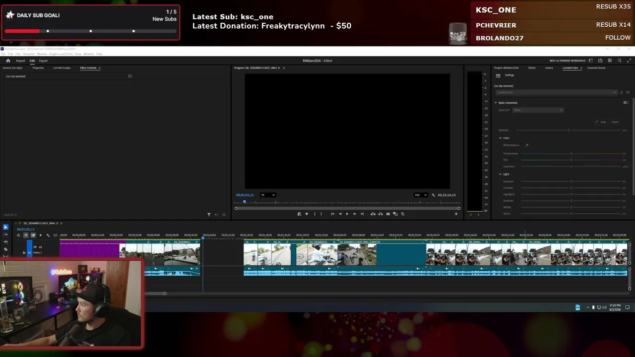Pick white balance with the eyedropper
Image resolution: width=635 pixels, height=357 pixels.
pos(527,145)
